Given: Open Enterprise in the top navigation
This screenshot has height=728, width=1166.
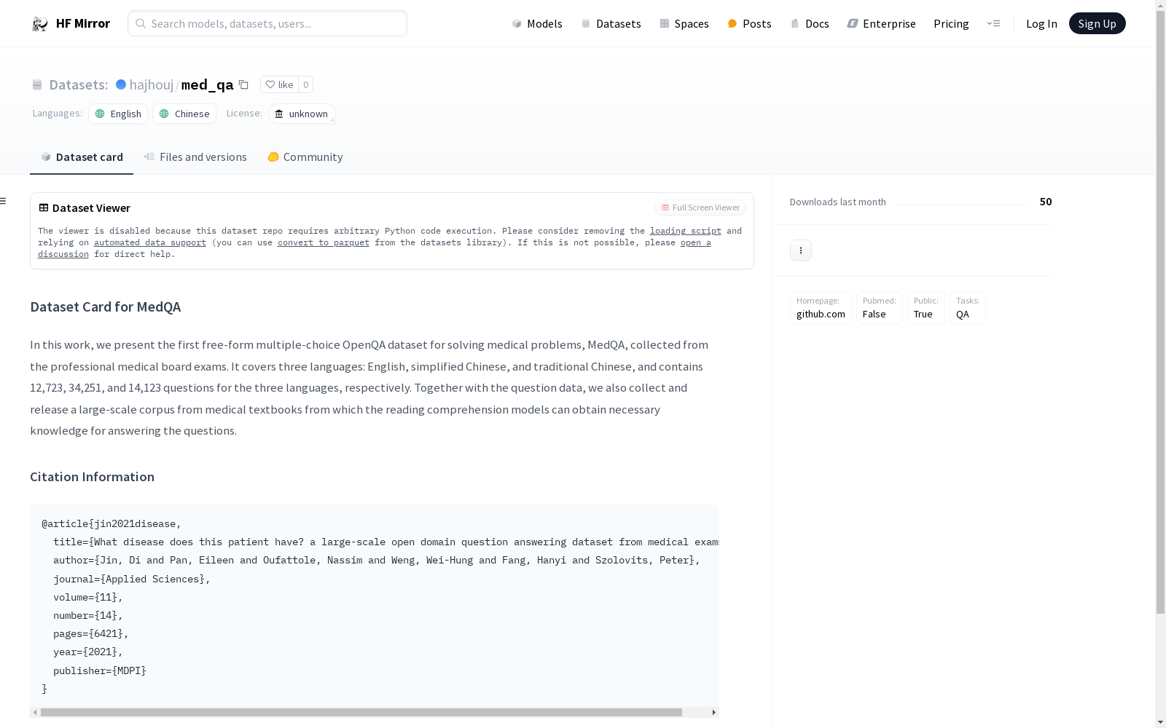Looking at the screenshot, I should pos(881,23).
